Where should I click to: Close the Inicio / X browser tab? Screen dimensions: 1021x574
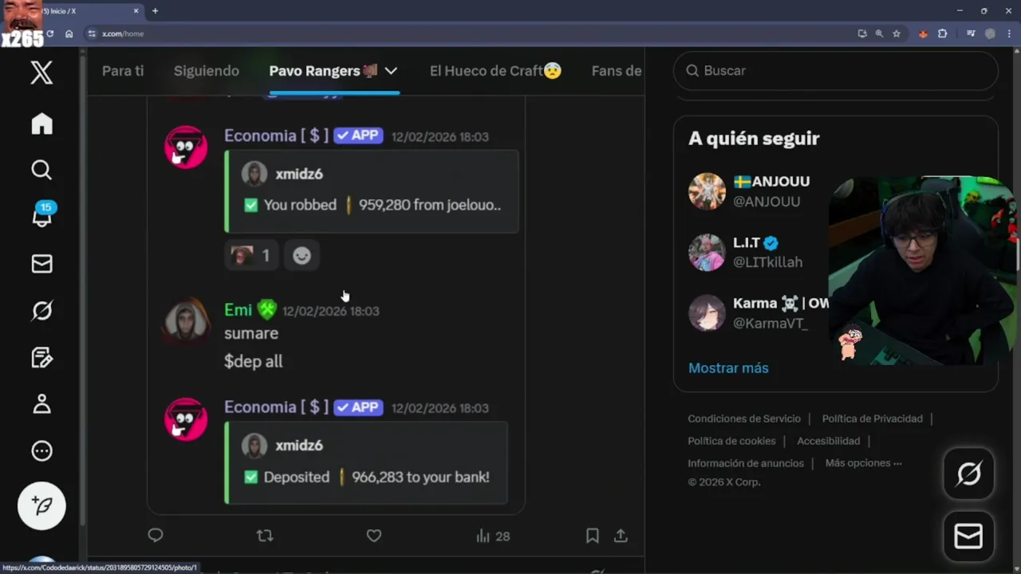[136, 11]
